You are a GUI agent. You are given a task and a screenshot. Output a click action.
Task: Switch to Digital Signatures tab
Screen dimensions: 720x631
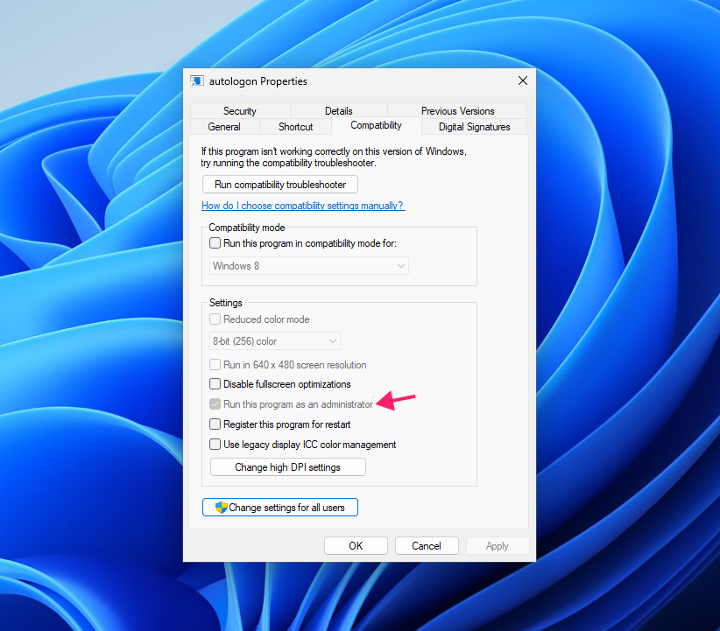click(475, 127)
